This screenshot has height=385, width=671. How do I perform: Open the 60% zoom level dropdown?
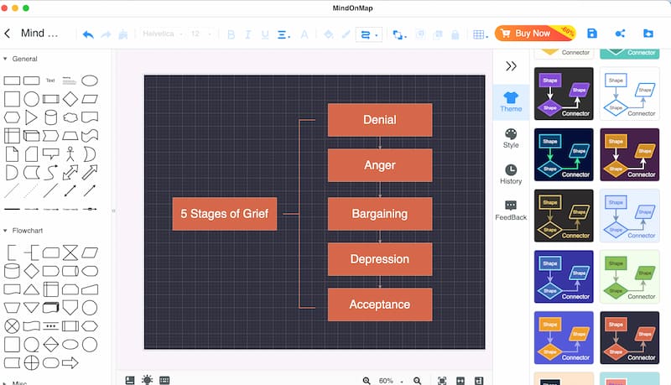pos(390,380)
